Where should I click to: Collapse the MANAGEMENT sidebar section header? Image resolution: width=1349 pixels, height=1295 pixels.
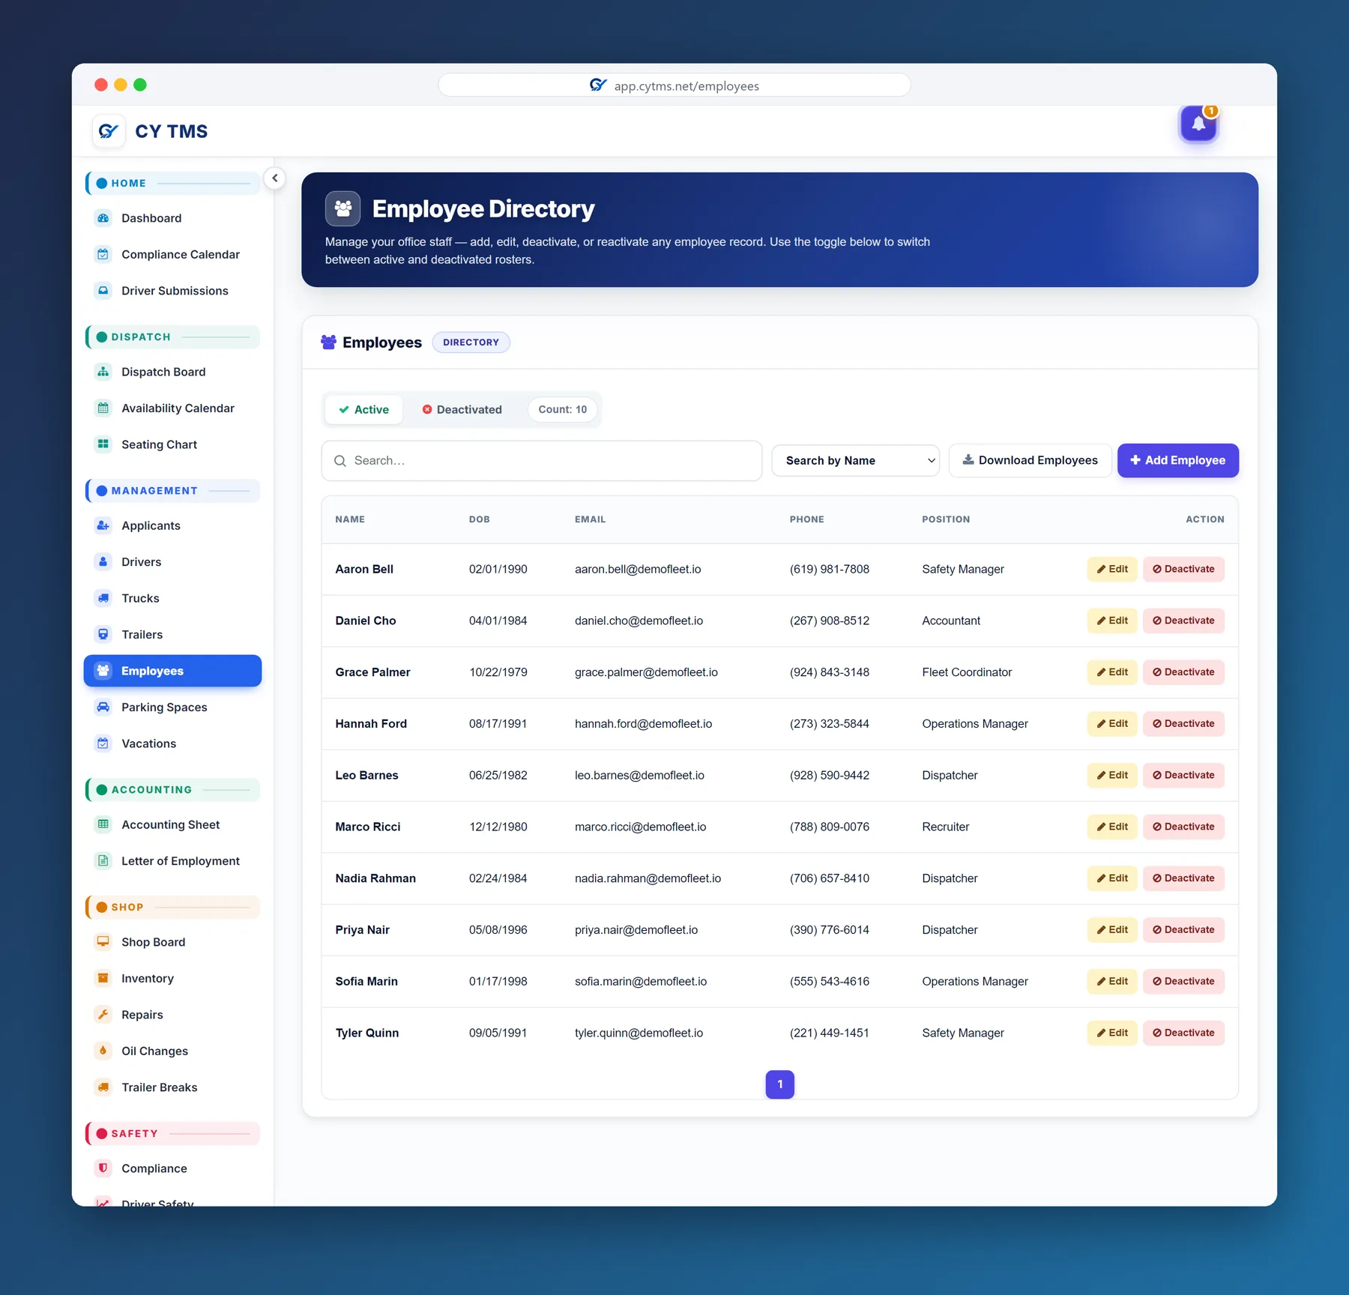point(173,491)
